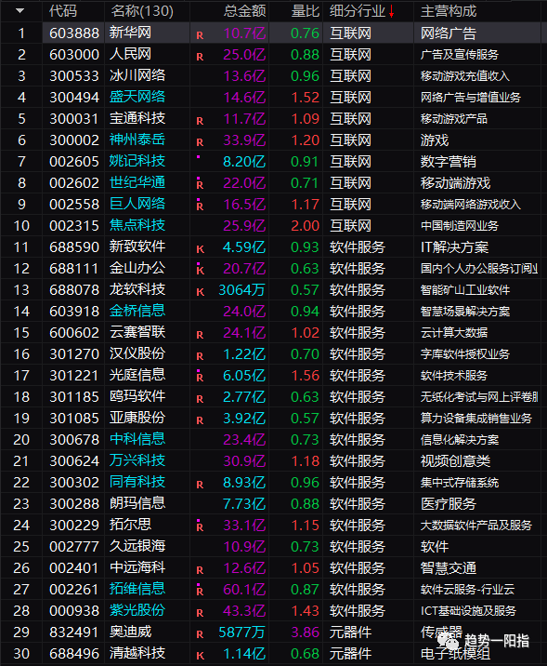Click 元器件 industry in 奥迪威 row
This screenshot has height=666, width=547.
pos(351,632)
